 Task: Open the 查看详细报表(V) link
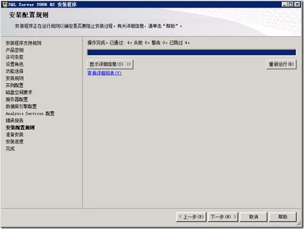[104, 73]
